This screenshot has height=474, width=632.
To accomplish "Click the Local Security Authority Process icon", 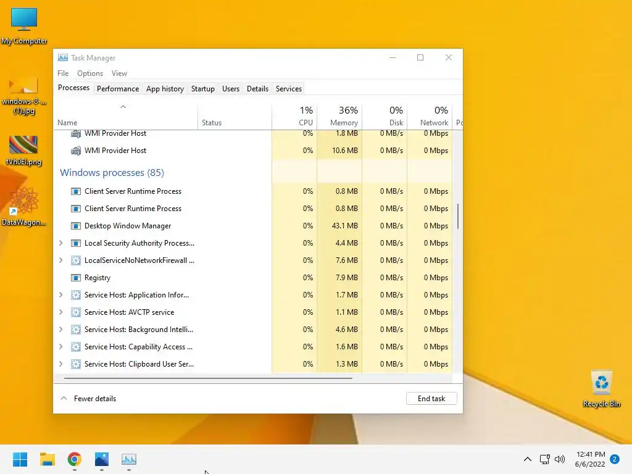I will pyautogui.click(x=76, y=243).
